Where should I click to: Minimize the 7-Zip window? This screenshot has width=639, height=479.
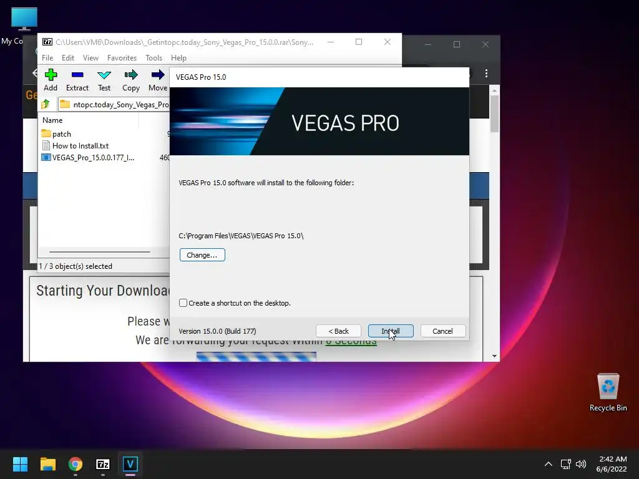pos(331,42)
